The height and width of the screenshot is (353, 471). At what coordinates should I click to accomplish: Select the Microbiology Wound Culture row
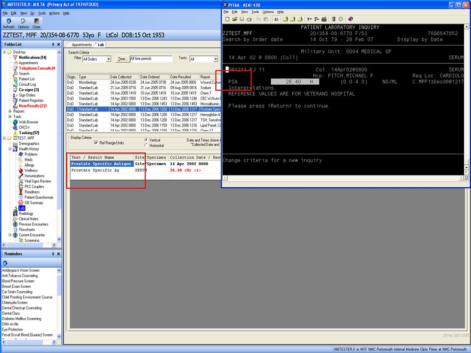(x=143, y=82)
